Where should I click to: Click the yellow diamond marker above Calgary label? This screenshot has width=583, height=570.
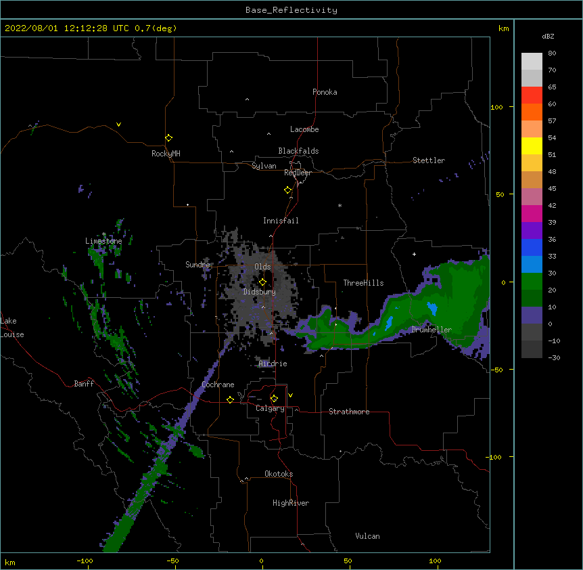(x=274, y=399)
